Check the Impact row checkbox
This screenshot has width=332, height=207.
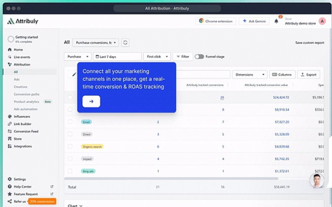click(x=70, y=159)
